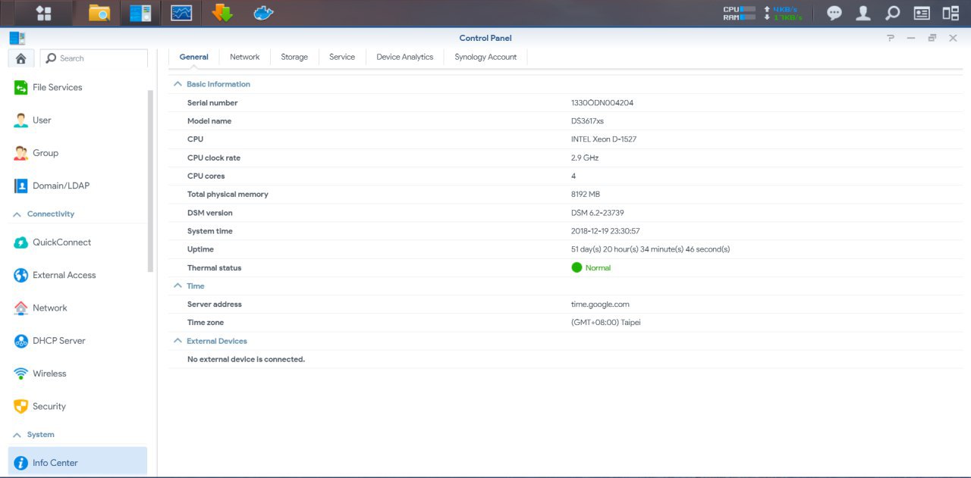The image size is (971, 478).
Task: Open Resource Monitor taskbar icon
Action: [x=181, y=13]
